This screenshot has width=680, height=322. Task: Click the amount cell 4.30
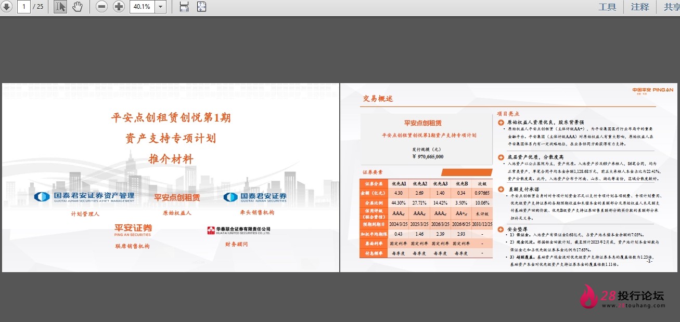399,193
